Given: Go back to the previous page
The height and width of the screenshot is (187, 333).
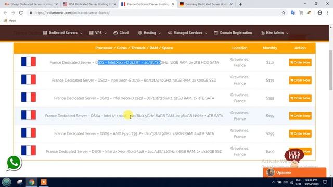Looking at the screenshot, I should (5, 12).
